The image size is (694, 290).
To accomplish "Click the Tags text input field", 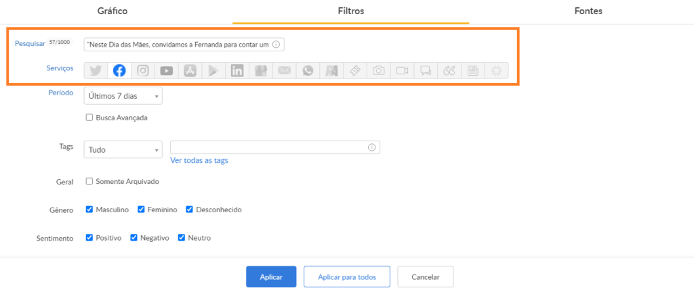I will coord(269,147).
